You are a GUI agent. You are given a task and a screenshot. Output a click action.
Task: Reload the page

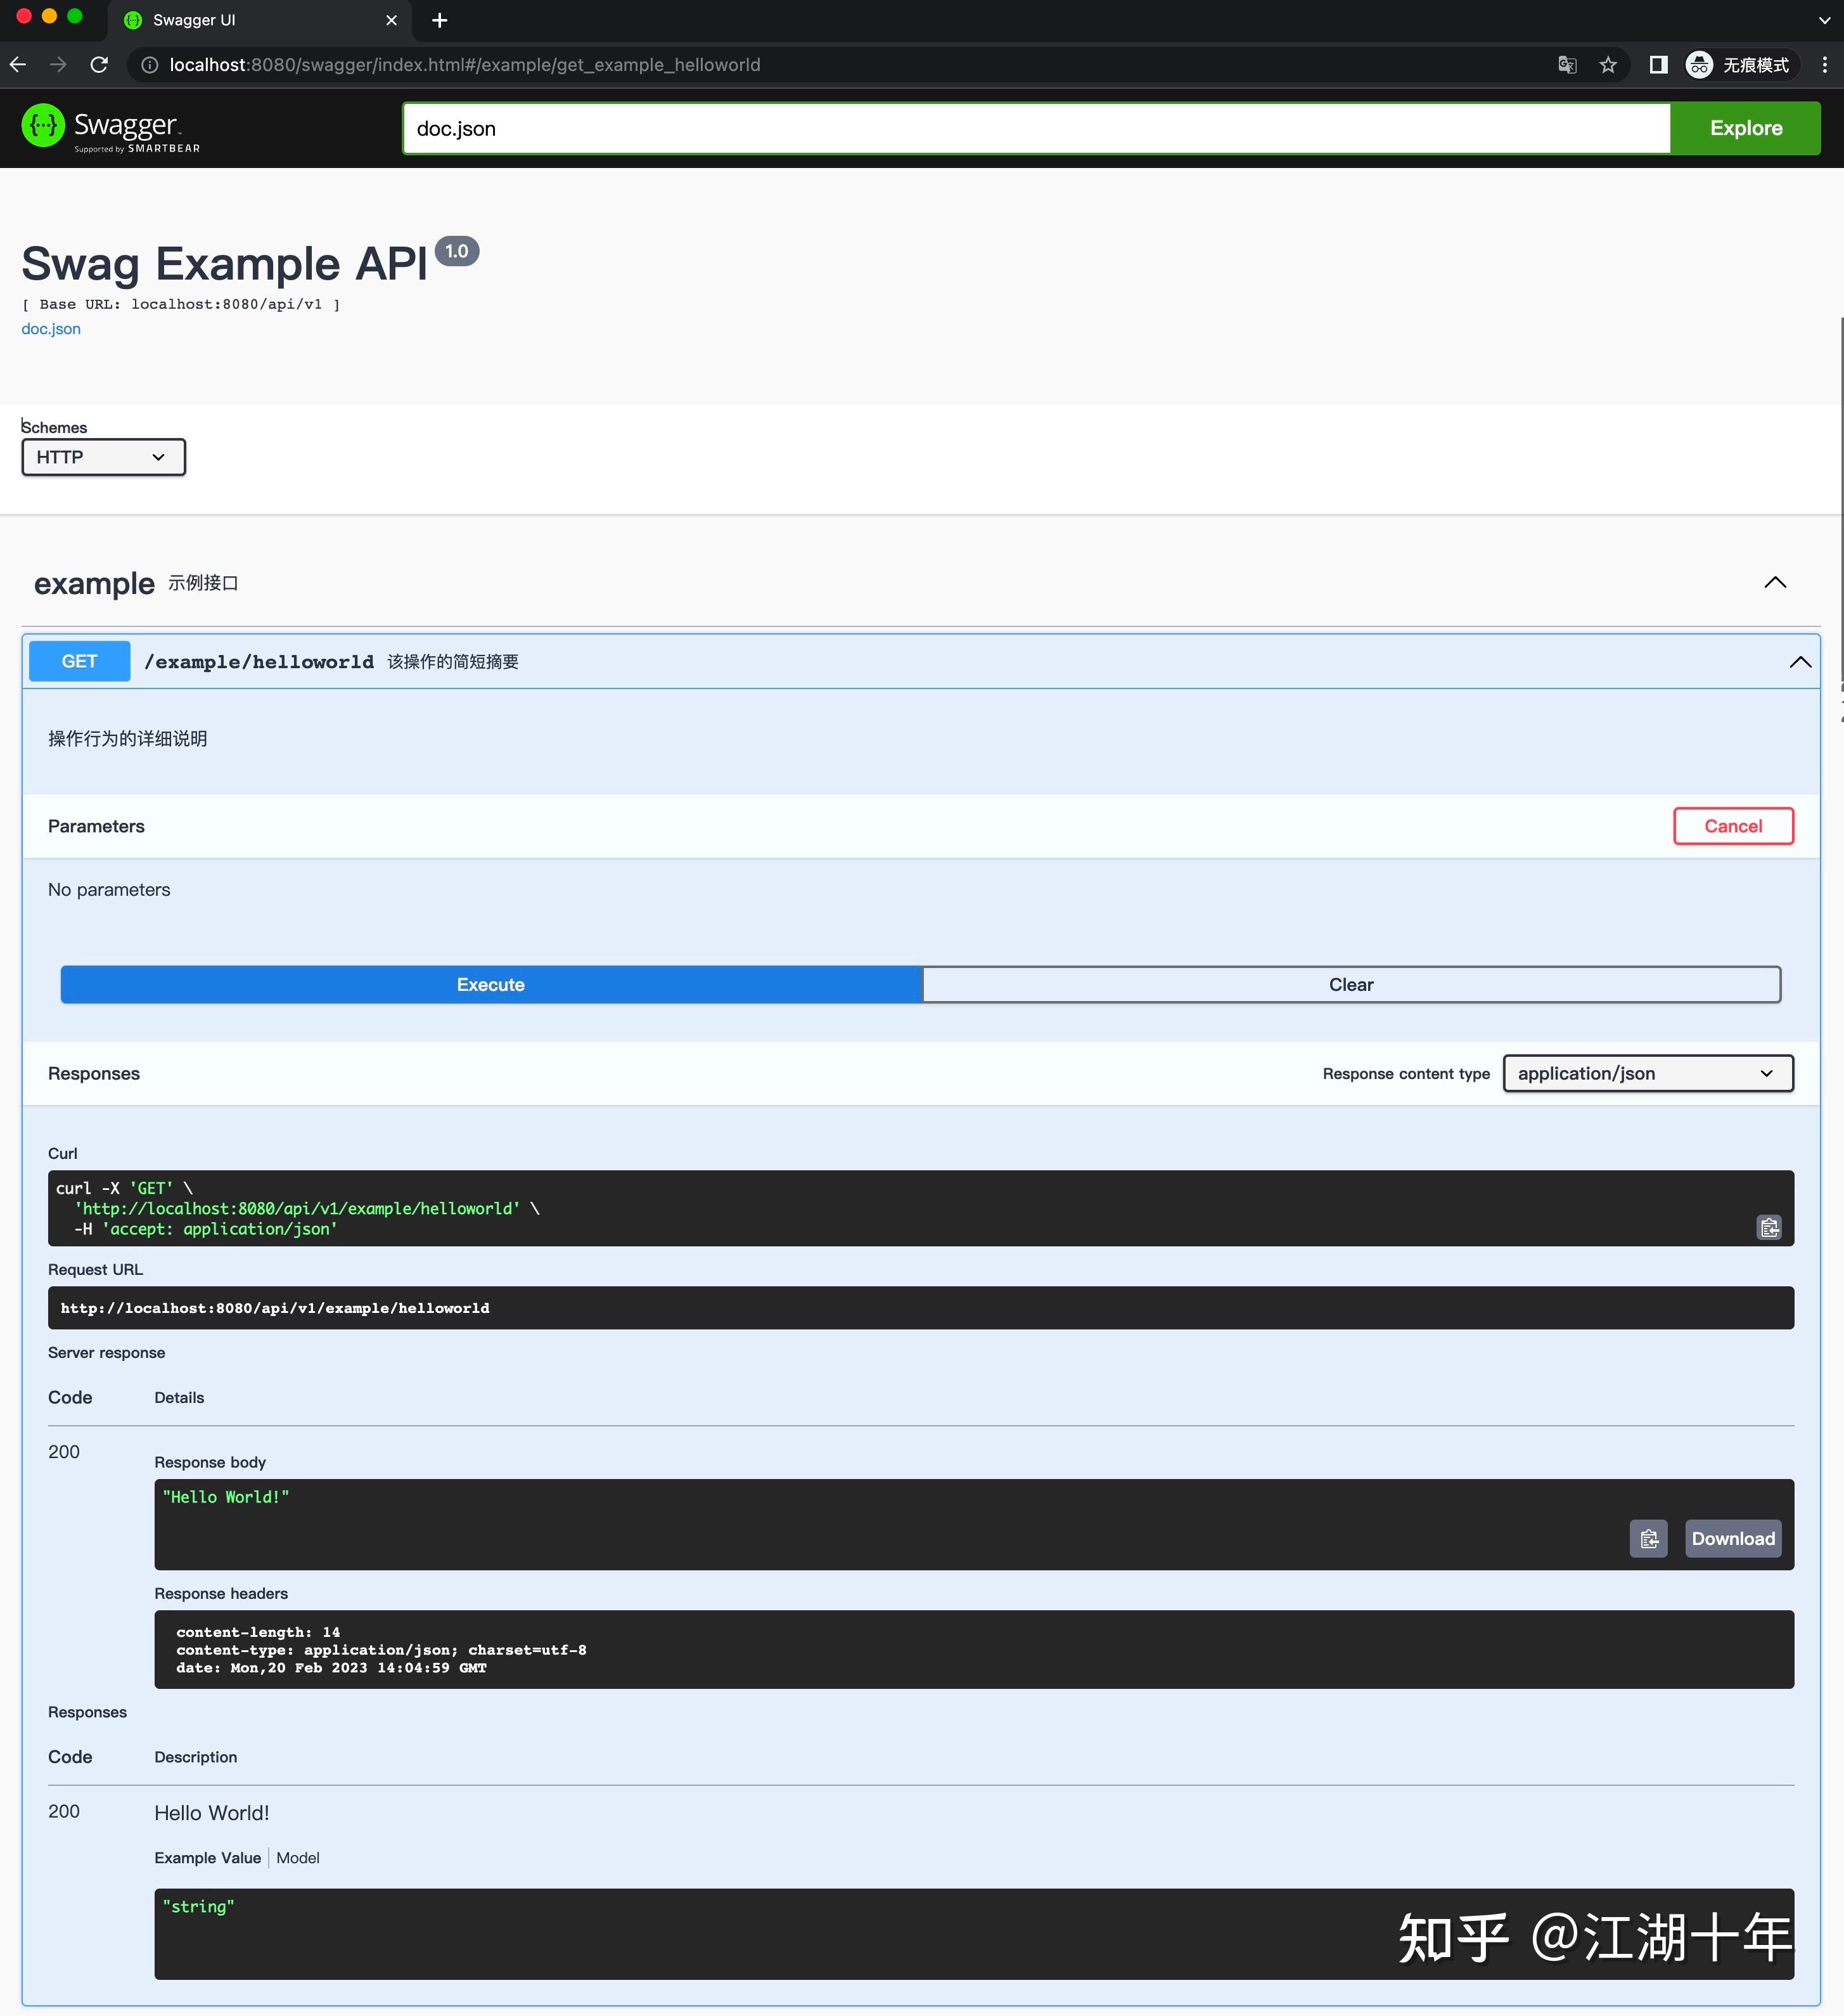98,64
